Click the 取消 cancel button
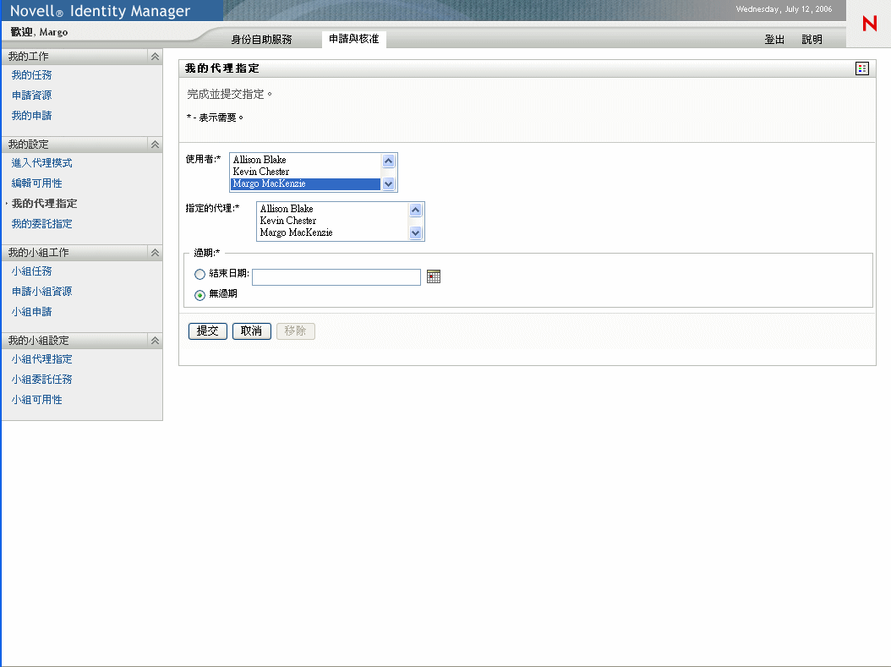Image resolution: width=891 pixels, height=667 pixels. [x=251, y=331]
